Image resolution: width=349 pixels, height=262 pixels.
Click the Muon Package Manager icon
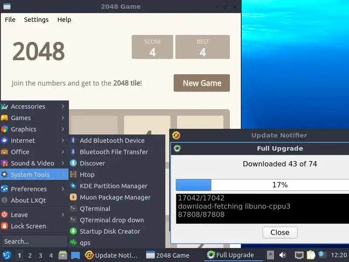[x=73, y=197]
